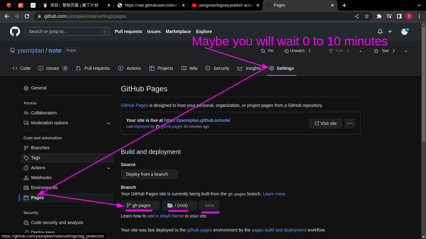
Task: Open the live site URL yaoniplan.github.io/note
Action: 197,120
